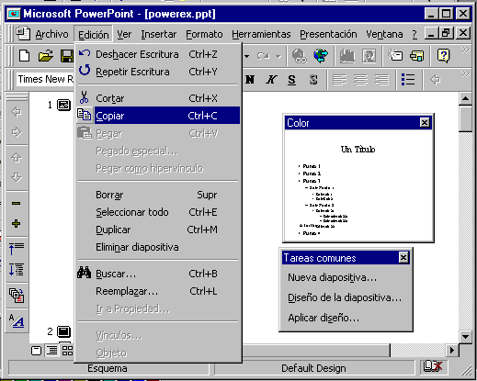Choose Eliminar diapositiva menu entry

pyautogui.click(x=158, y=247)
